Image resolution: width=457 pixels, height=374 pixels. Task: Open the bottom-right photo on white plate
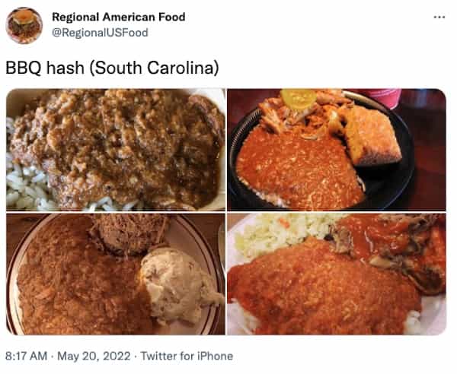pos(337,274)
